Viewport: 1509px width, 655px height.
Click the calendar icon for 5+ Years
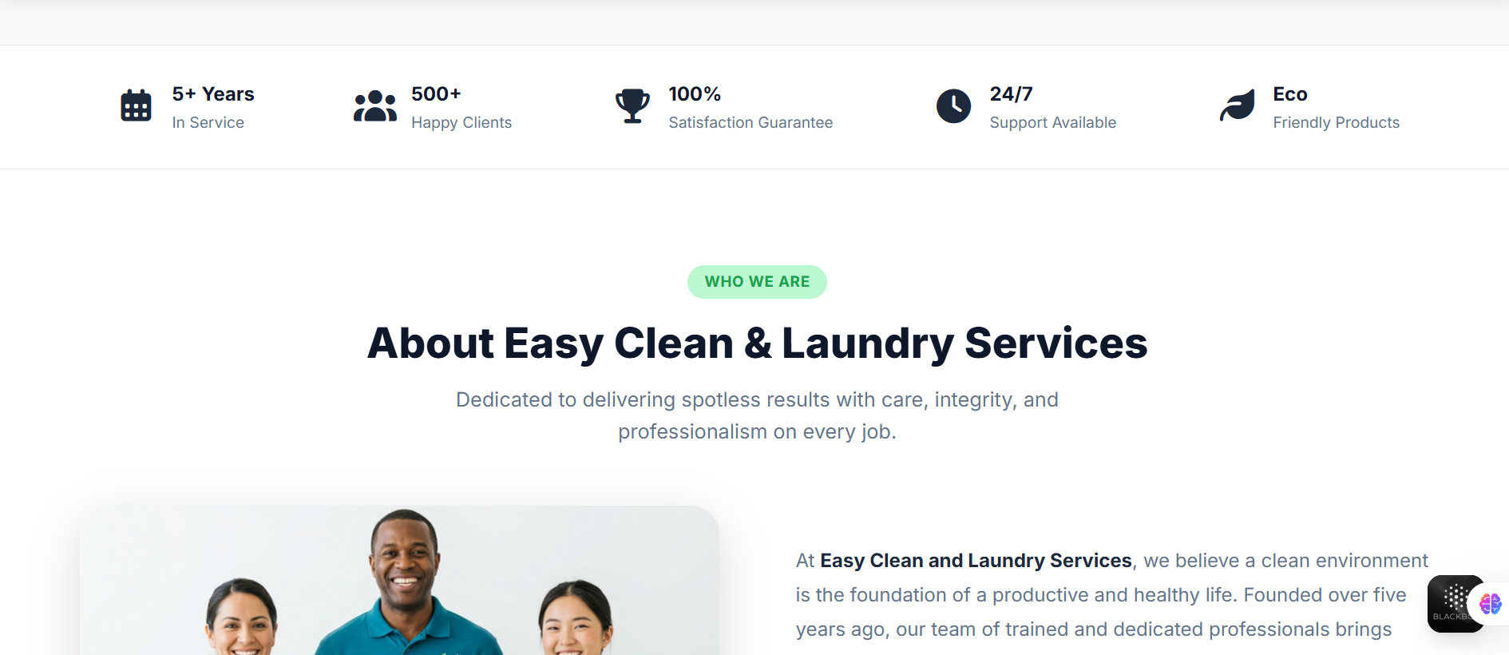coord(136,105)
